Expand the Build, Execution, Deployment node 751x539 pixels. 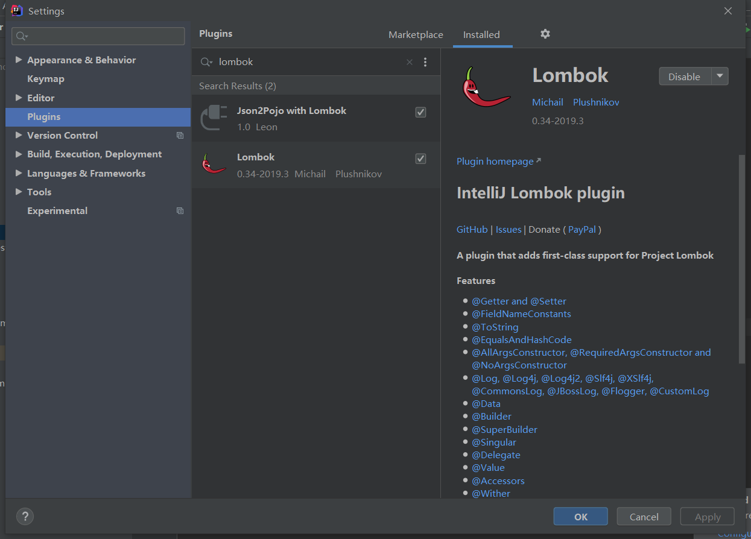point(19,154)
